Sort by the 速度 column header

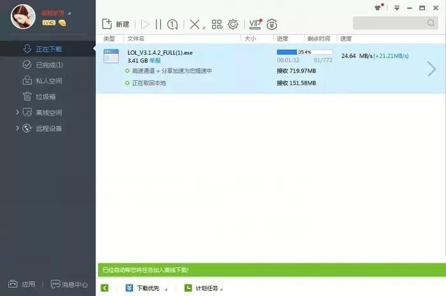[x=346, y=38]
